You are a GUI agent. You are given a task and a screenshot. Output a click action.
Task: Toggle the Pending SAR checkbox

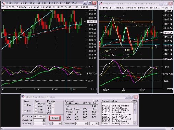[53, 113]
